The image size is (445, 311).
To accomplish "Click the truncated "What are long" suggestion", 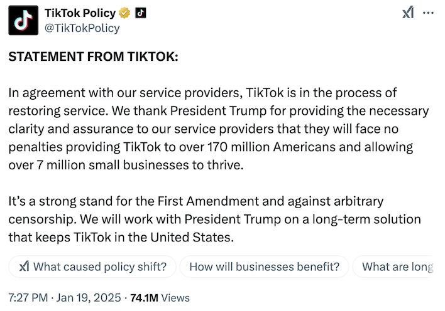I will 397,266.
